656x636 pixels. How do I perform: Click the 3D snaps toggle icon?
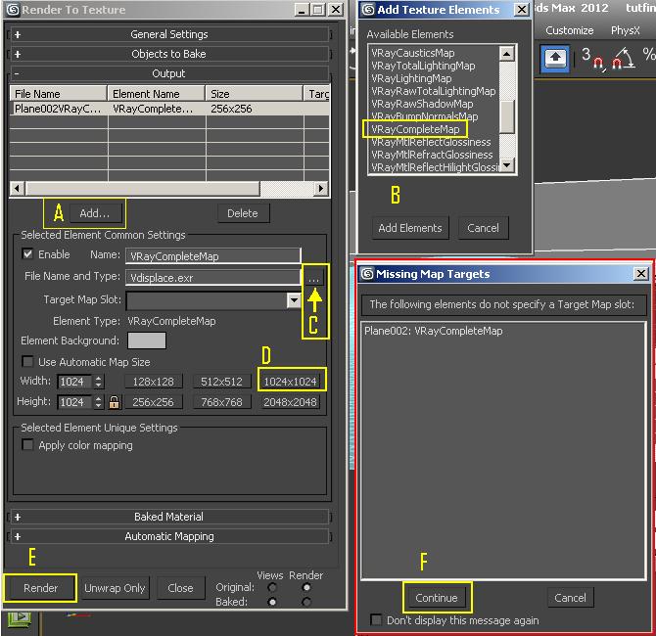tap(592, 58)
